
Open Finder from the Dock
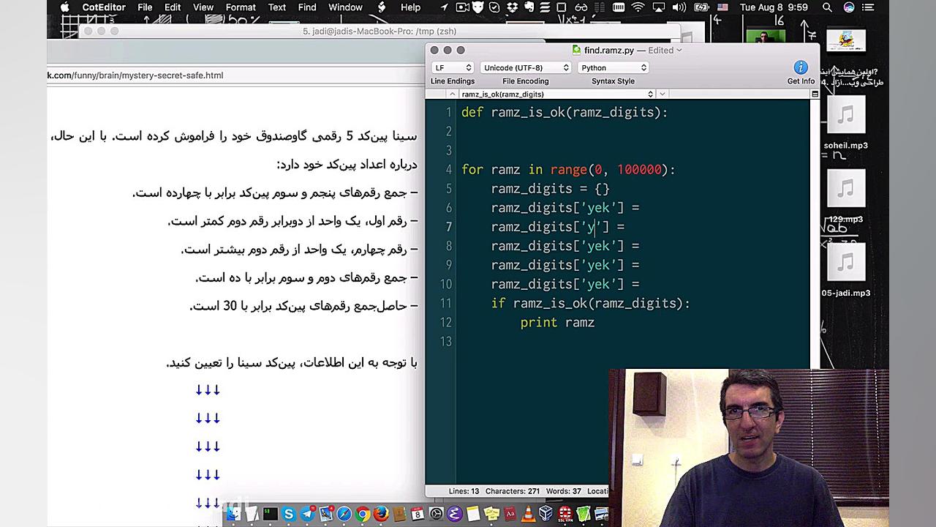click(x=233, y=514)
